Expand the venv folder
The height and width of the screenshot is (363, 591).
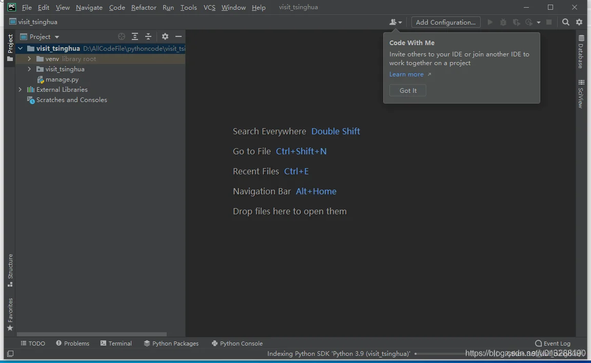pos(29,59)
